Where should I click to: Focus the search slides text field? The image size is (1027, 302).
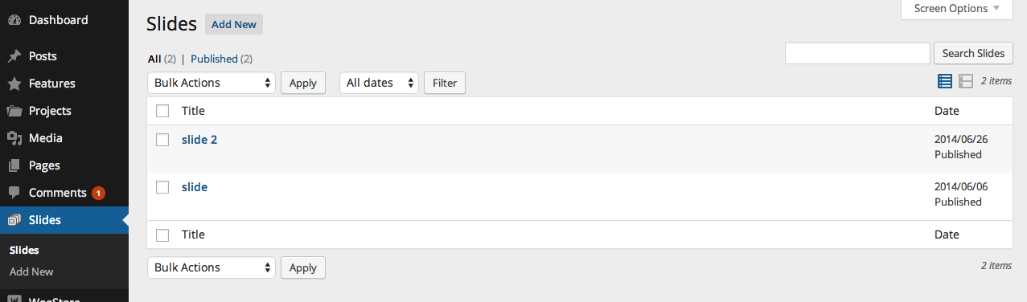pos(857,53)
